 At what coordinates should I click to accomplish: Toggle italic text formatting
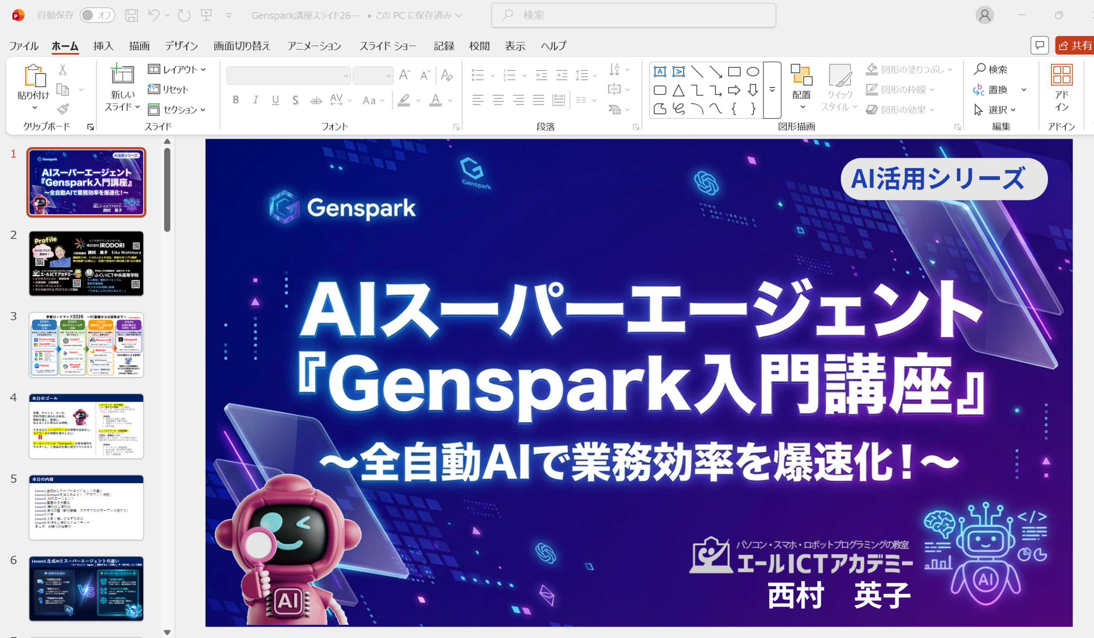[256, 100]
